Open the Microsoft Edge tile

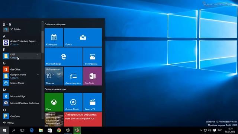(64, 57)
